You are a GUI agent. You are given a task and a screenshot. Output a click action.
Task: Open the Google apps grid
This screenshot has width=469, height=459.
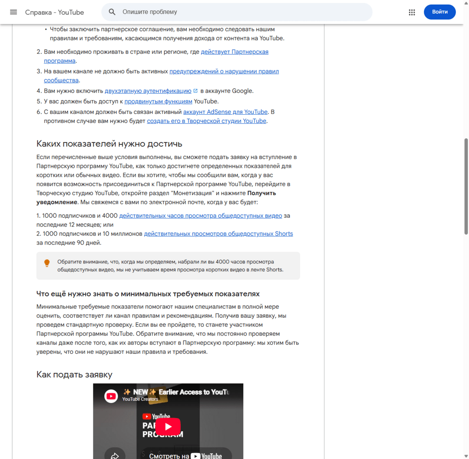(412, 12)
